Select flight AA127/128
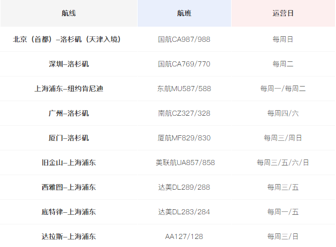336x247 pixels. pos(184,237)
